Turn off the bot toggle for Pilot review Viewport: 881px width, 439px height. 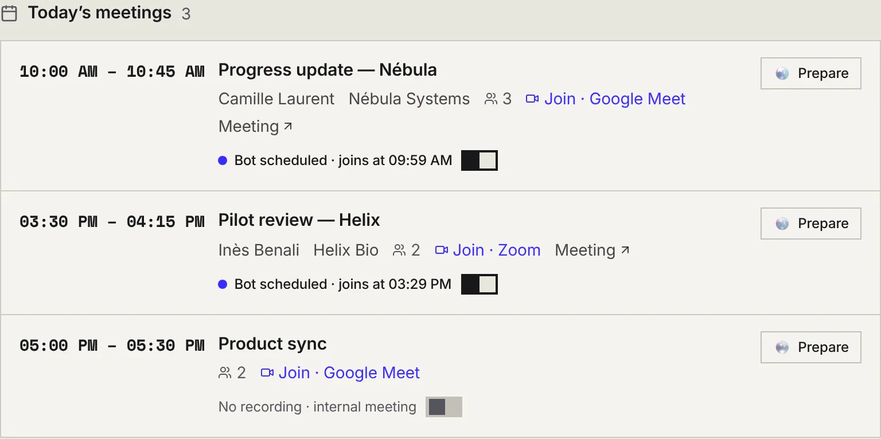click(480, 284)
